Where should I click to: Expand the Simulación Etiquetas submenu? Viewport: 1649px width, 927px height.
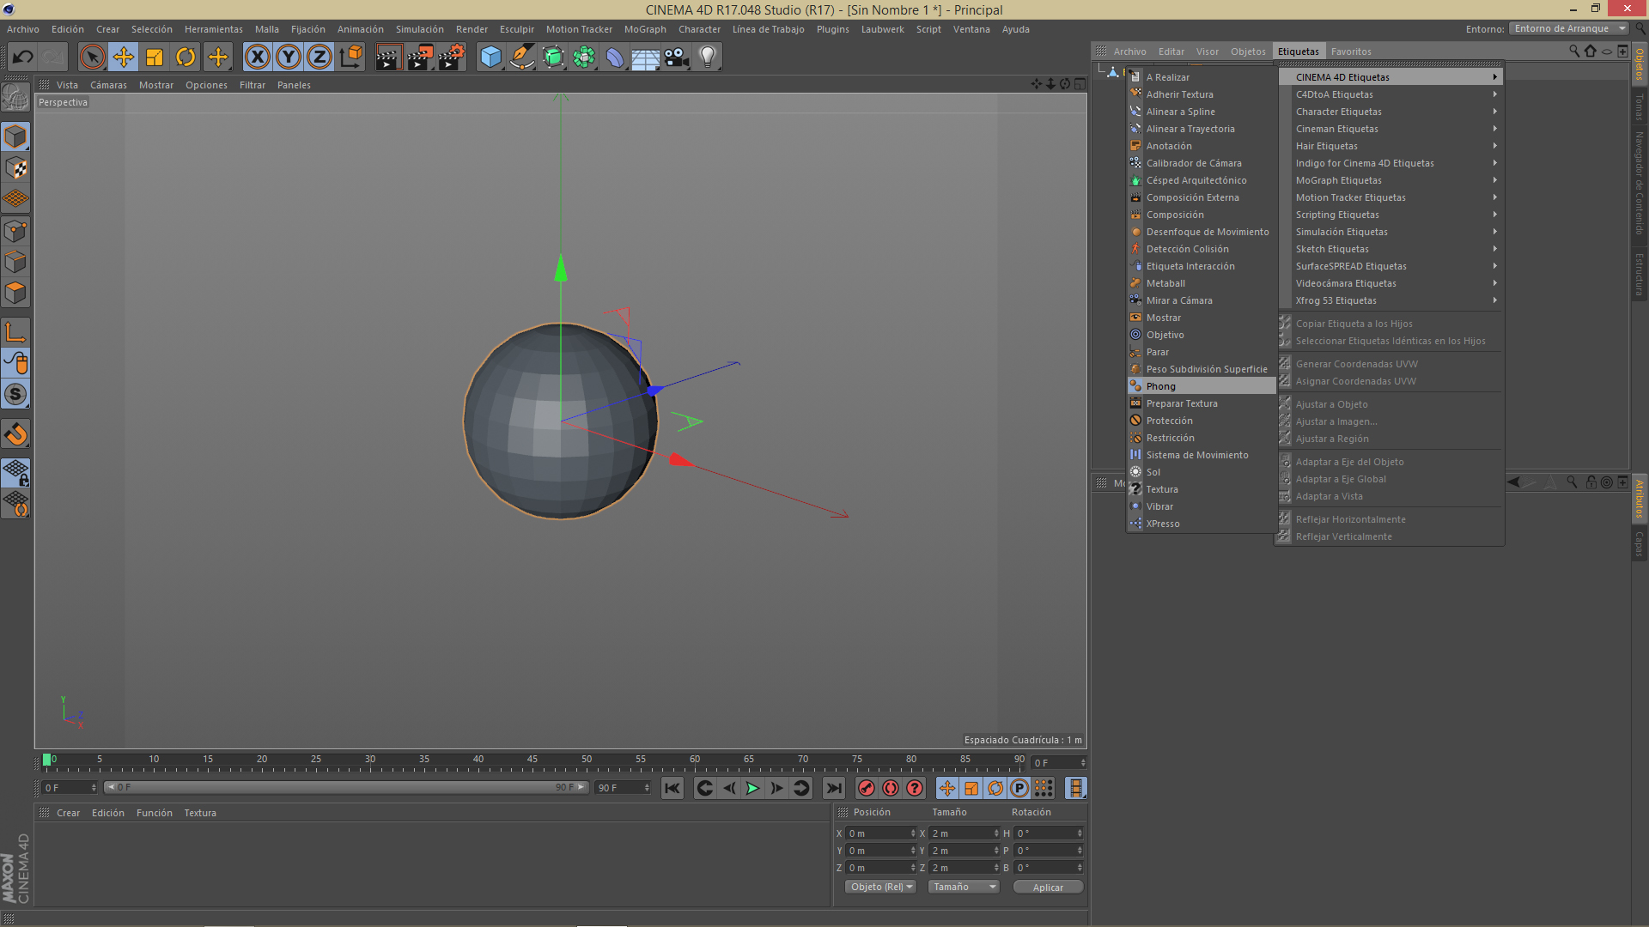(x=1391, y=232)
